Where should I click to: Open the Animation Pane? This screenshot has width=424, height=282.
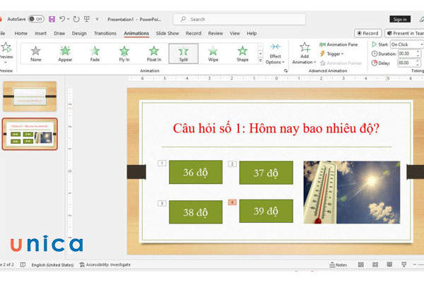(338, 44)
